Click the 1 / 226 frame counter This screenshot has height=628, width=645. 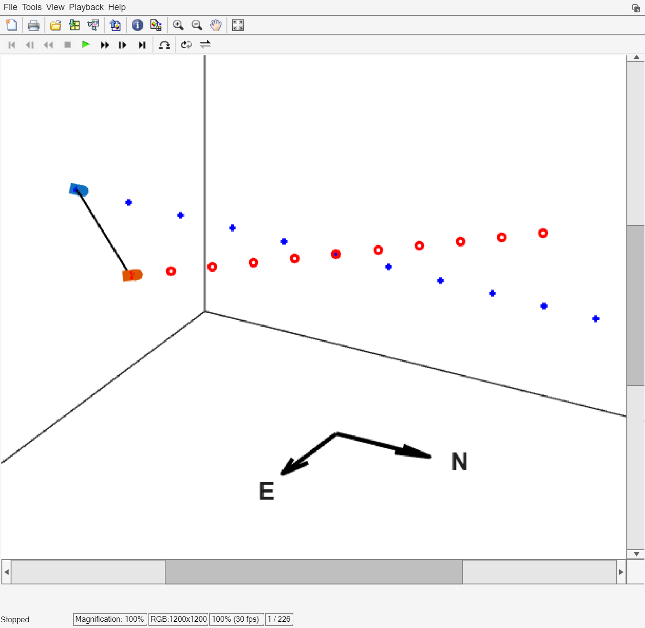tap(279, 619)
